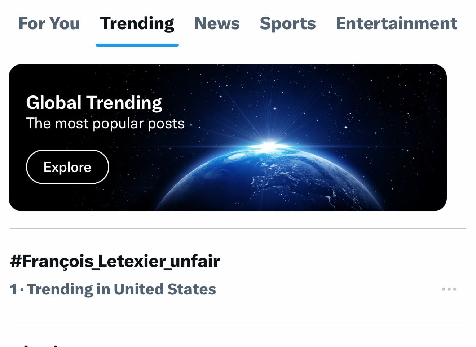Select the blank space right of the hashtag
Viewport: 476px width, 347px height.
343,261
